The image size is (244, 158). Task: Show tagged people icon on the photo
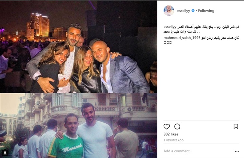(5, 153)
